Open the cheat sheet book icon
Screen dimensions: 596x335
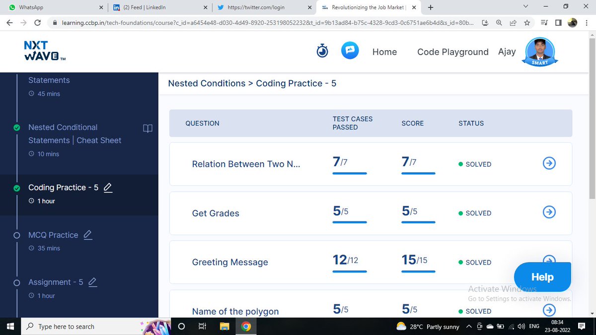pos(148,129)
